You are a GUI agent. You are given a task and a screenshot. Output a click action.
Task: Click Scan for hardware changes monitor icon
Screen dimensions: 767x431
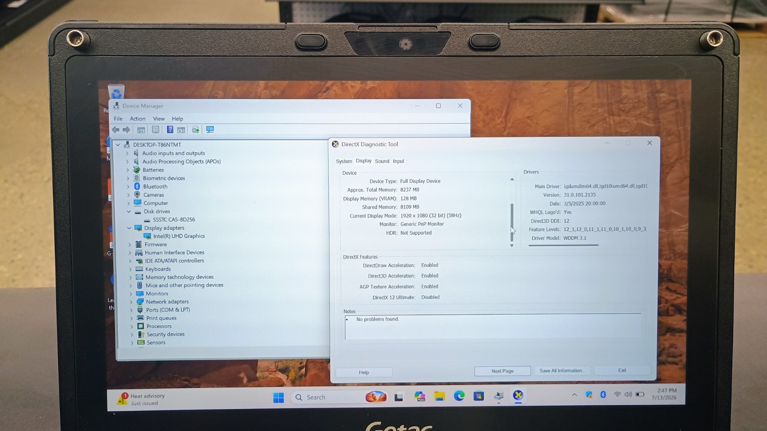tap(210, 129)
